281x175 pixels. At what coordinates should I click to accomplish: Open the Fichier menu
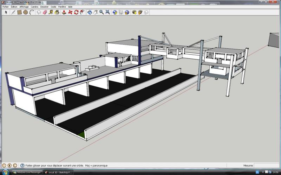point(5,7)
